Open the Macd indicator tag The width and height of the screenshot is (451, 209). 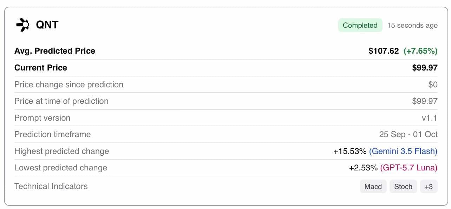point(373,187)
